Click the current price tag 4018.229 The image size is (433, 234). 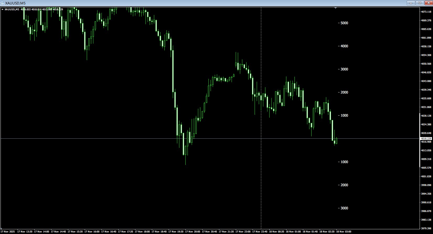[x=426, y=138]
